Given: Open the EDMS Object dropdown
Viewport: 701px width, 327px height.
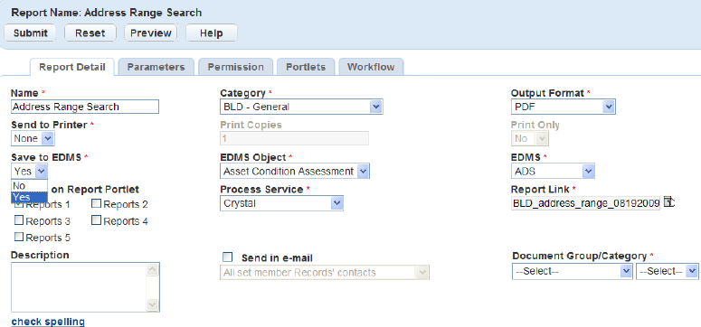Looking at the screenshot, I should pos(295,171).
